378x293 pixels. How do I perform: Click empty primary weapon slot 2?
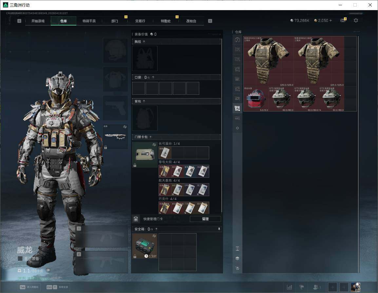coord(102,262)
